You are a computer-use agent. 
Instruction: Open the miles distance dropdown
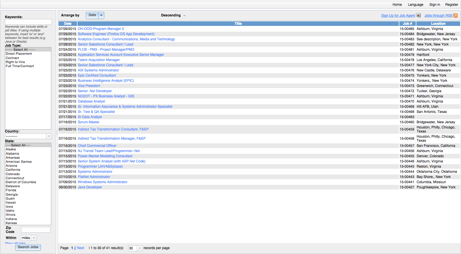click(34, 238)
